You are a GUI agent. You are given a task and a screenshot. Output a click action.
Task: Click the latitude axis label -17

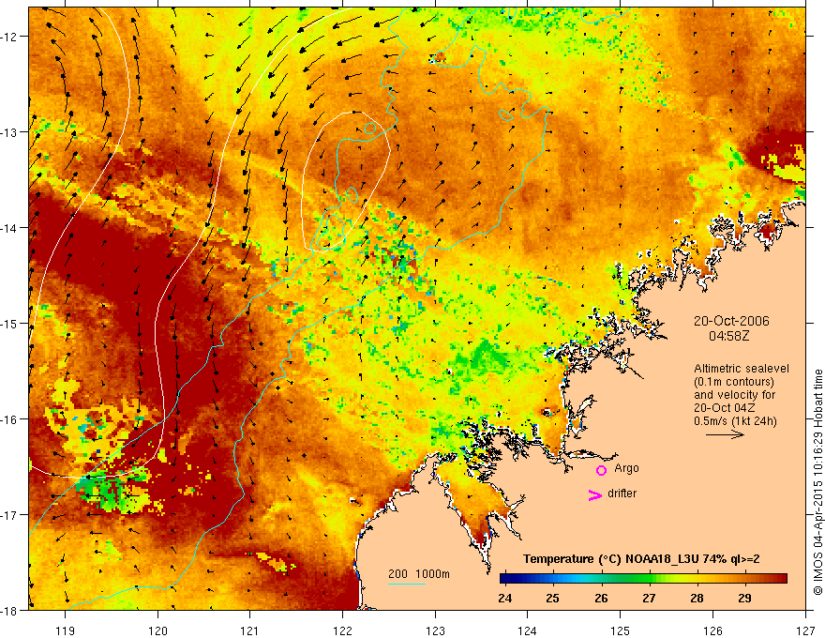[9, 515]
